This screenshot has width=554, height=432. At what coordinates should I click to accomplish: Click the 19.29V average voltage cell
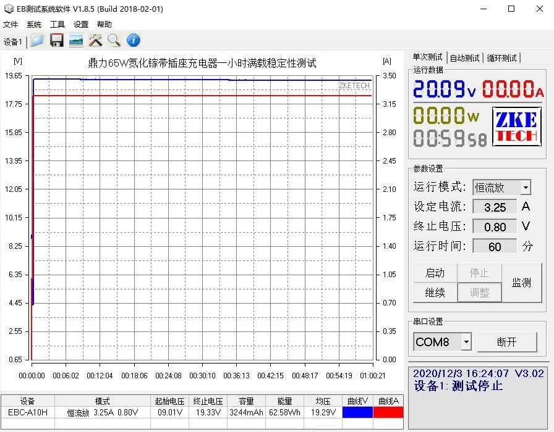[323, 413]
